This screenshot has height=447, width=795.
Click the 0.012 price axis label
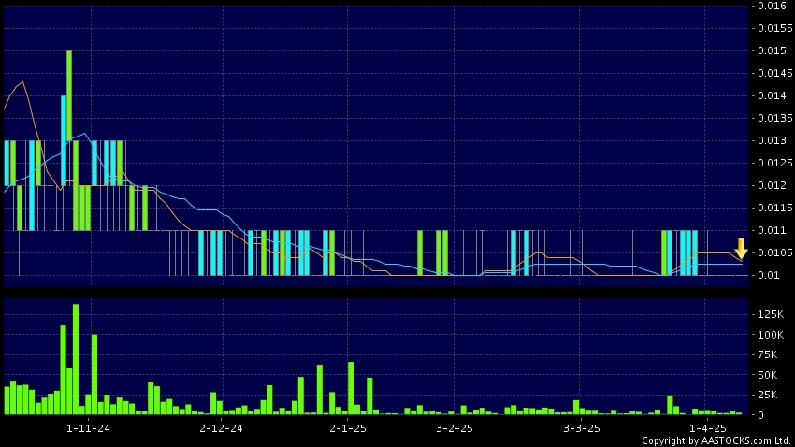pos(772,185)
